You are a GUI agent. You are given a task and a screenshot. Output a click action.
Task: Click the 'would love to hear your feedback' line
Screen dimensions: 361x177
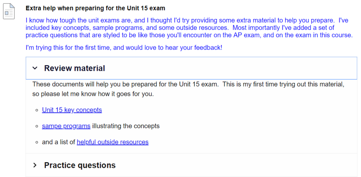(x=124, y=47)
